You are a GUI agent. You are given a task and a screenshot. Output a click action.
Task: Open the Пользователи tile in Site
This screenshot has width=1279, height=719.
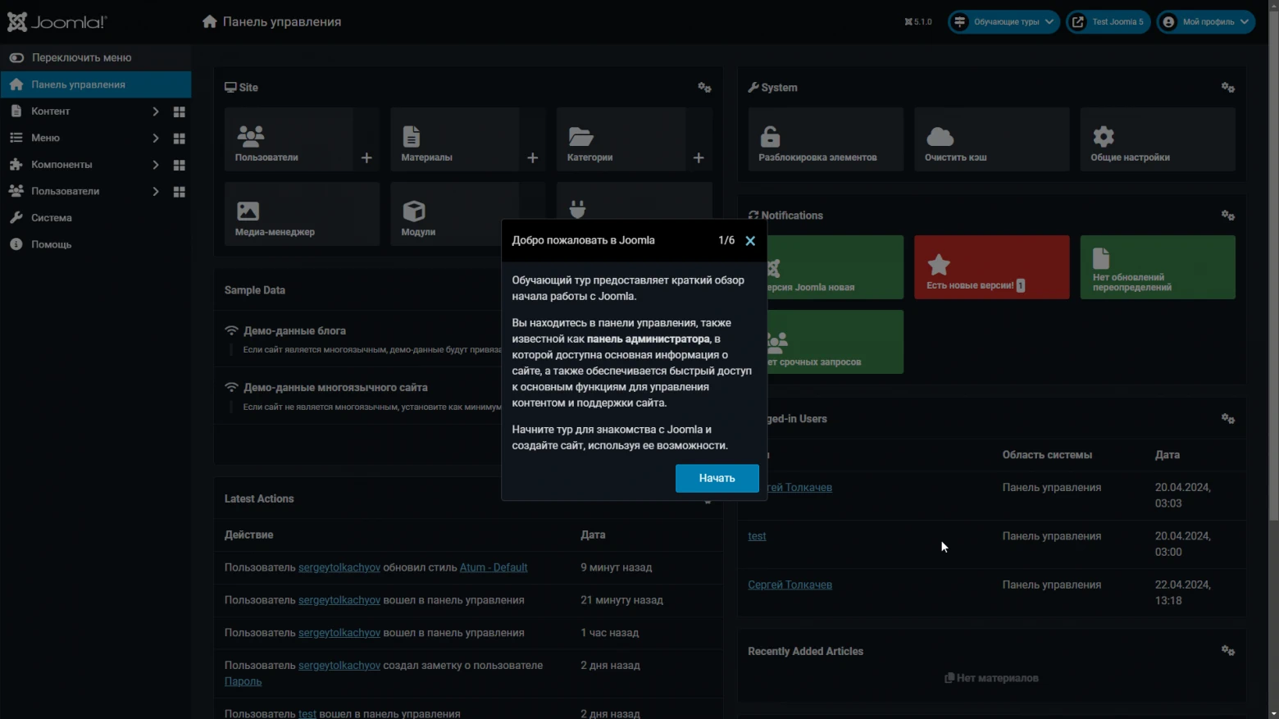click(x=289, y=139)
